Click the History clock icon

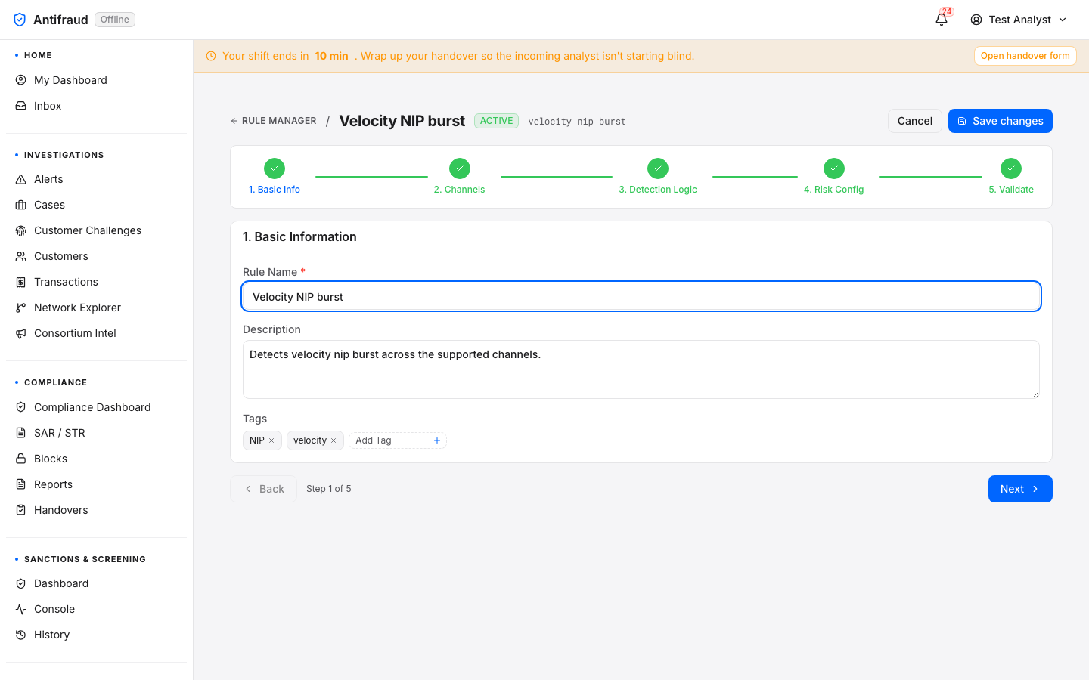click(21, 635)
